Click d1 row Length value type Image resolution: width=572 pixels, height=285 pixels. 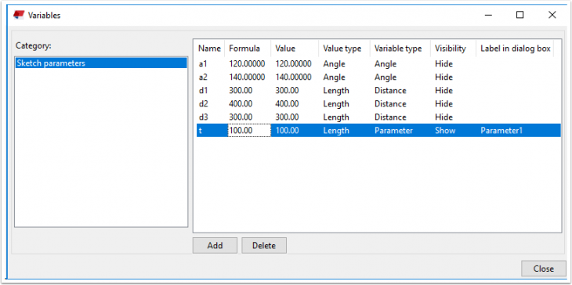pyautogui.click(x=336, y=90)
